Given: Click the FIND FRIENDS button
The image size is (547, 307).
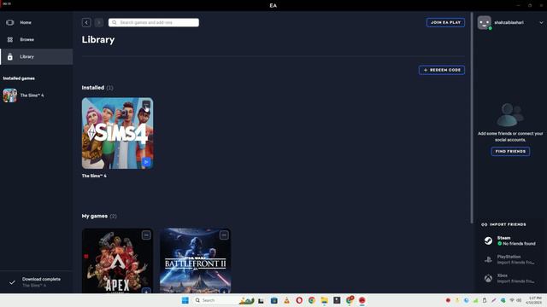Looking at the screenshot, I should (510, 152).
